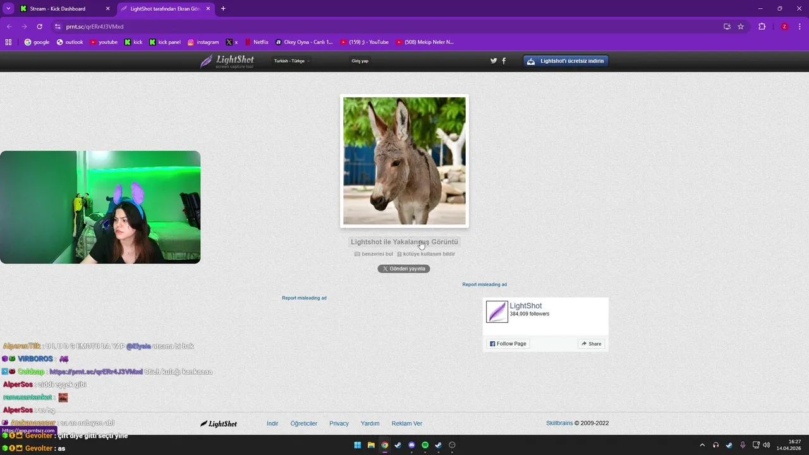The width and height of the screenshot is (809, 455).
Task: Open the tab search dropdown
Action: pos(8,9)
